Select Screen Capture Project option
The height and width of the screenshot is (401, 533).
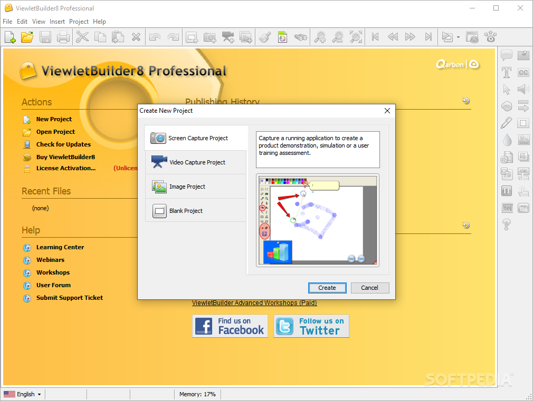coord(196,138)
